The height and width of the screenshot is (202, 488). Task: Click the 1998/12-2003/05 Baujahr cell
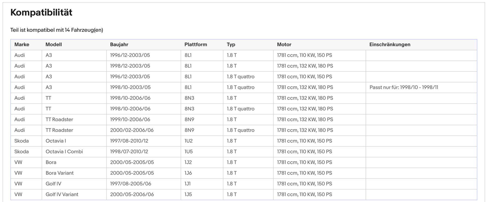(130, 66)
